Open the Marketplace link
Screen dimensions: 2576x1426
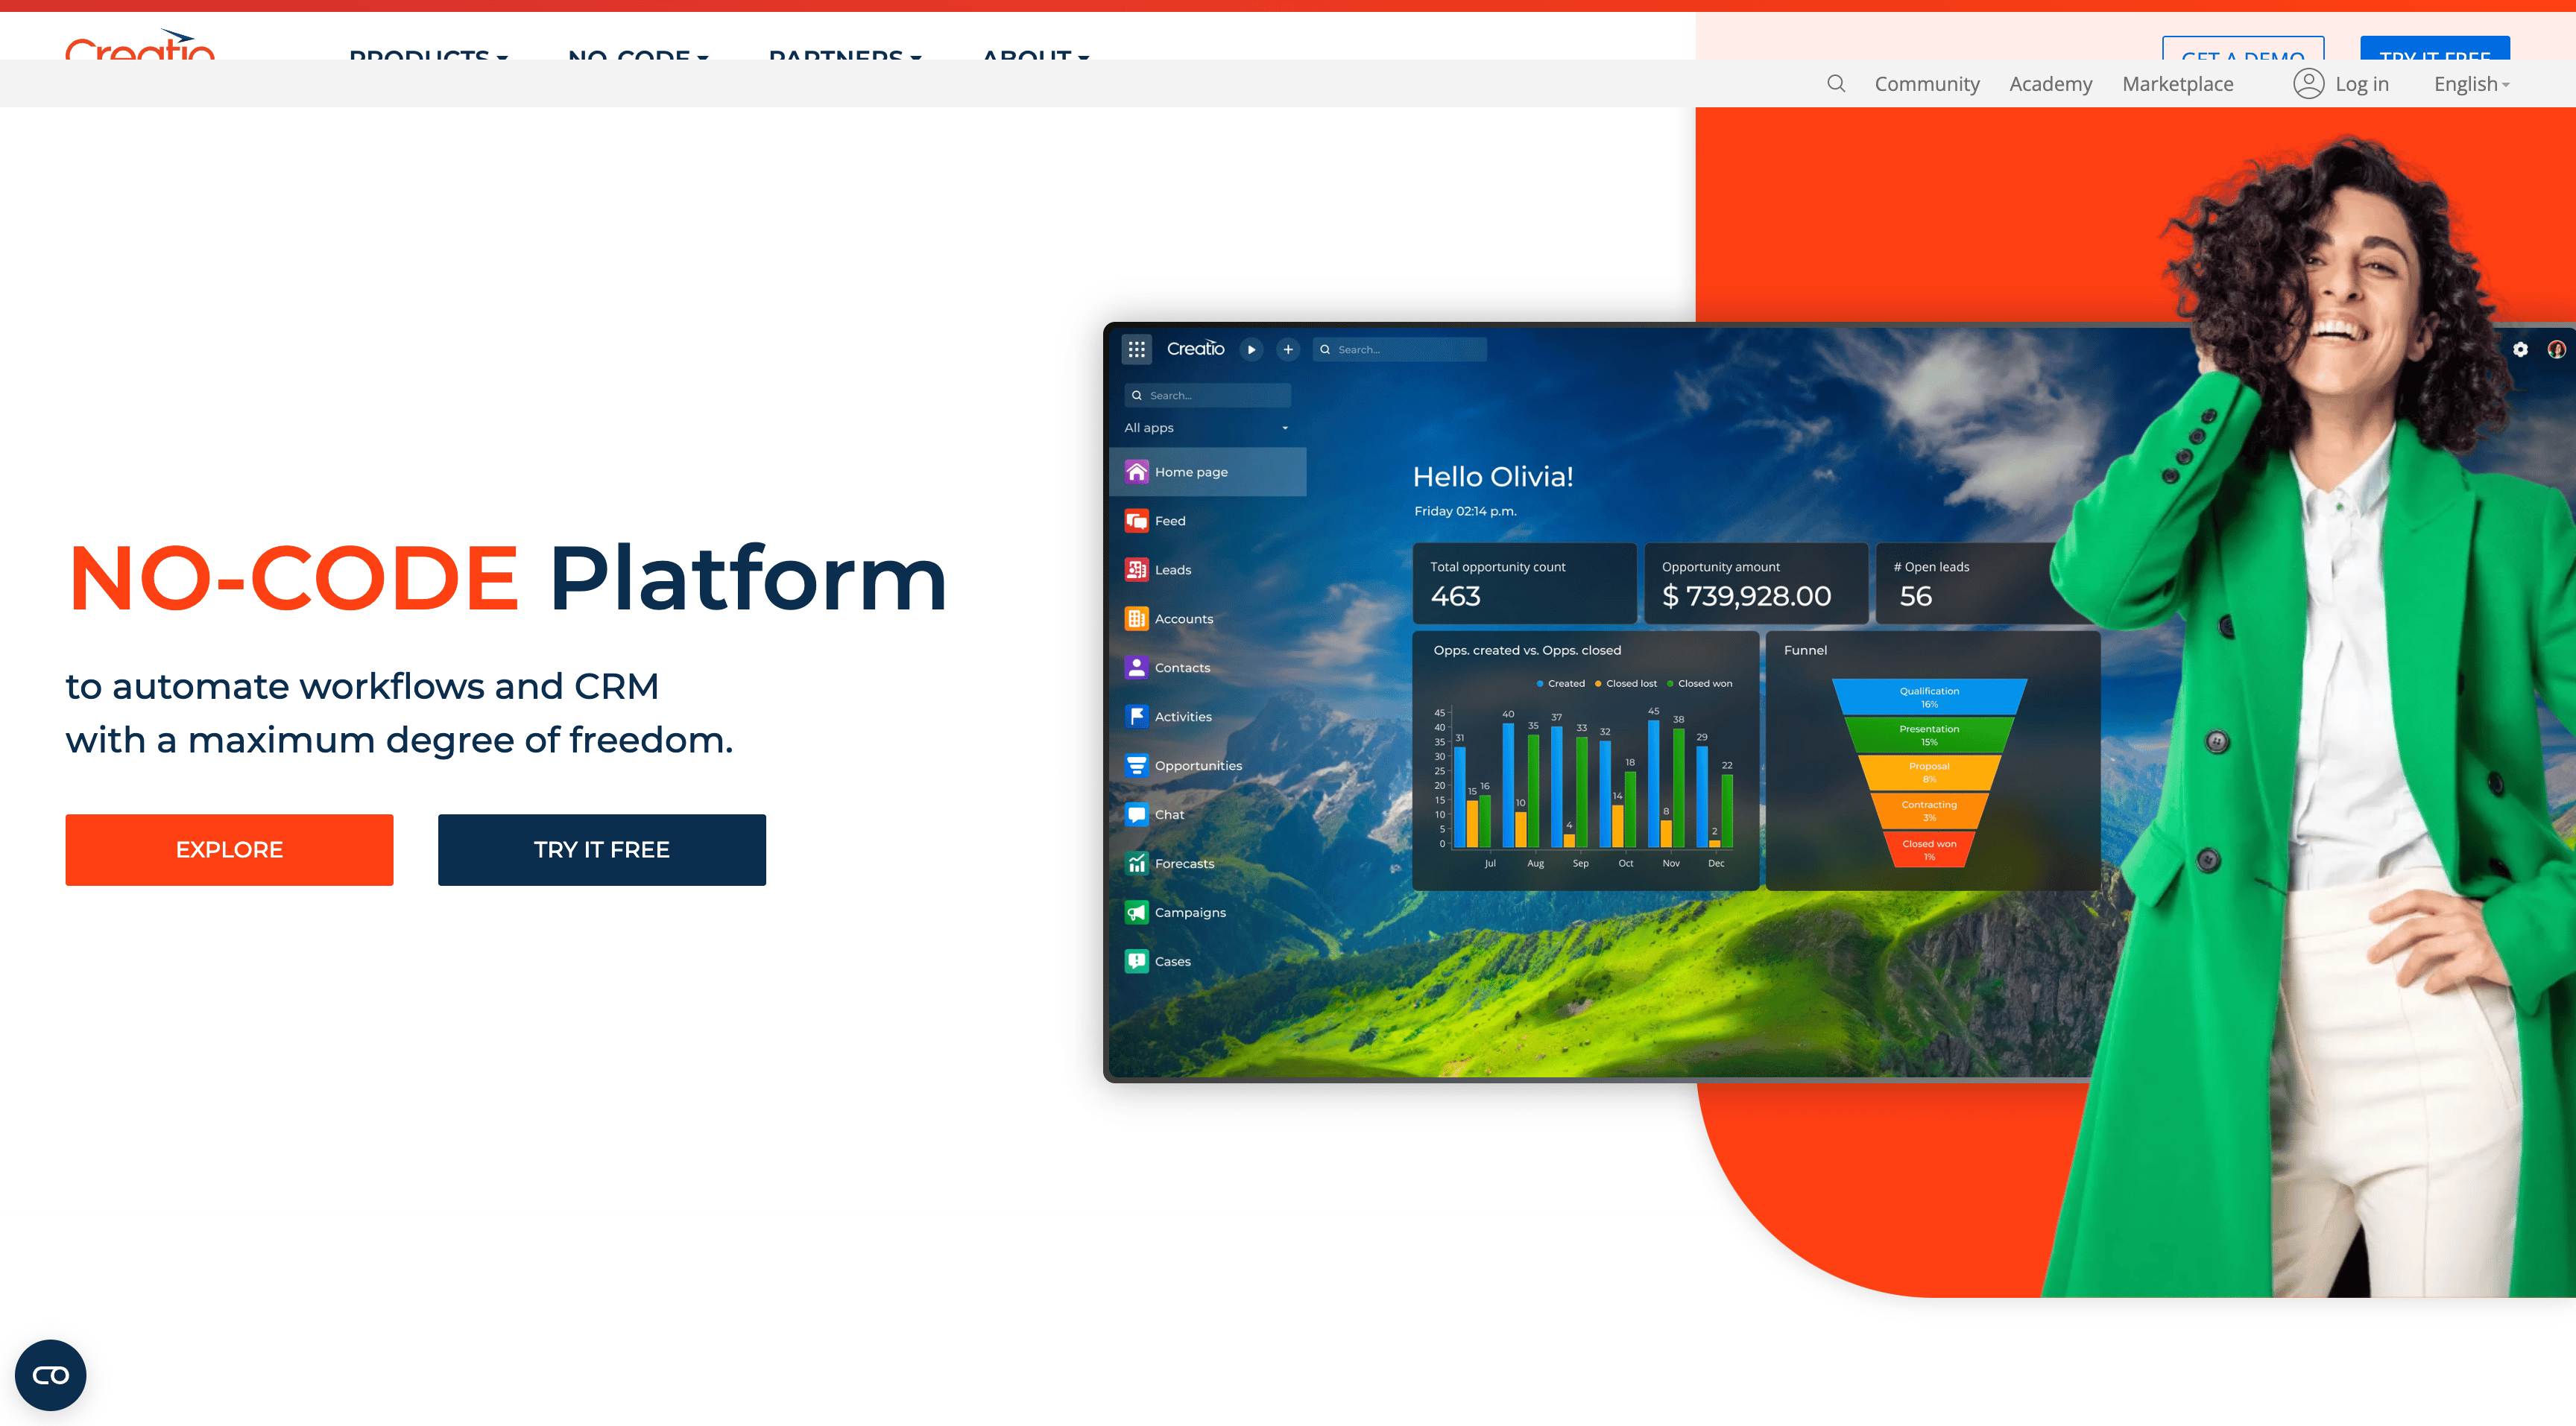pos(2178,84)
